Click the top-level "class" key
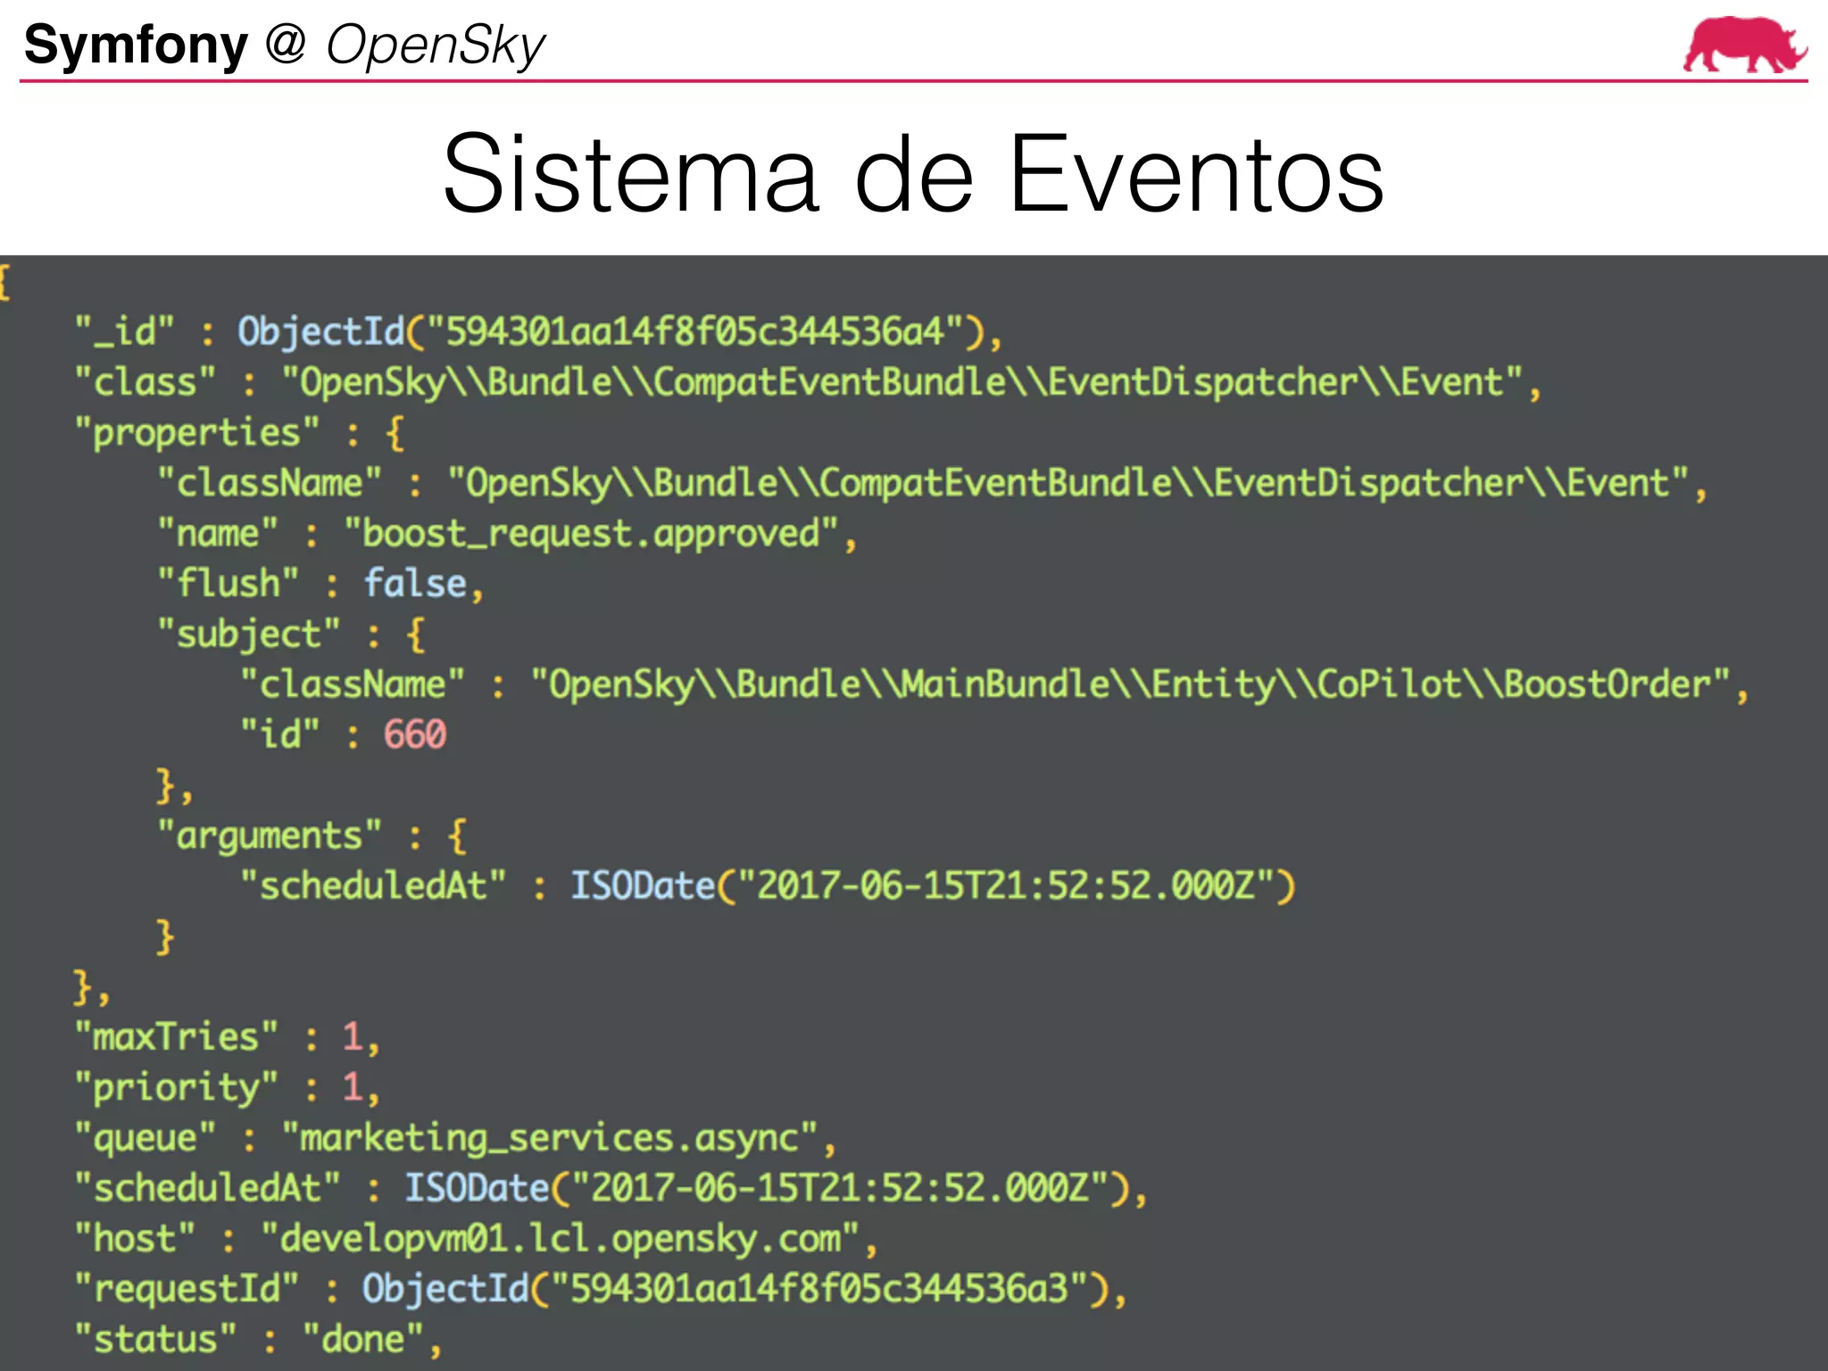The height and width of the screenshot is (1371, 1828). pos(145,383)
